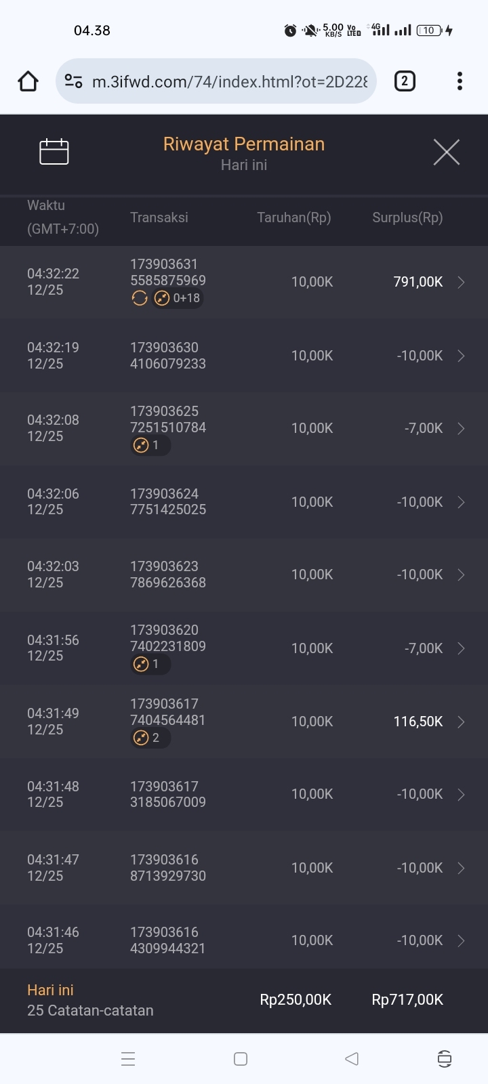488x1084 pixels.
Task: Open the browser three-dot menu
Action: pos(460,81)
